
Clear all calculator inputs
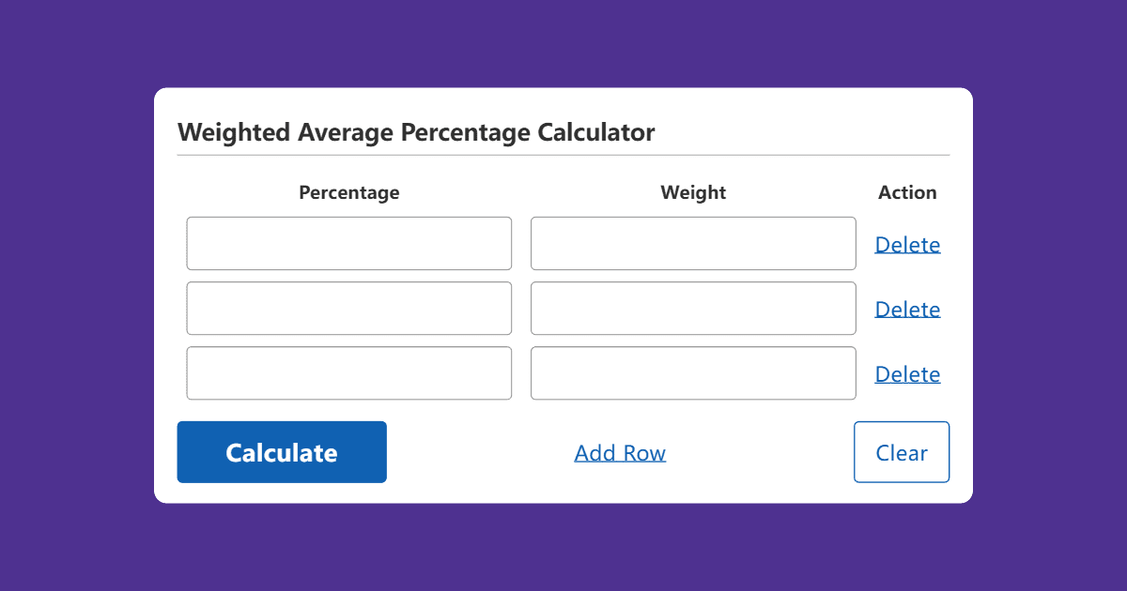click(901, 452)
